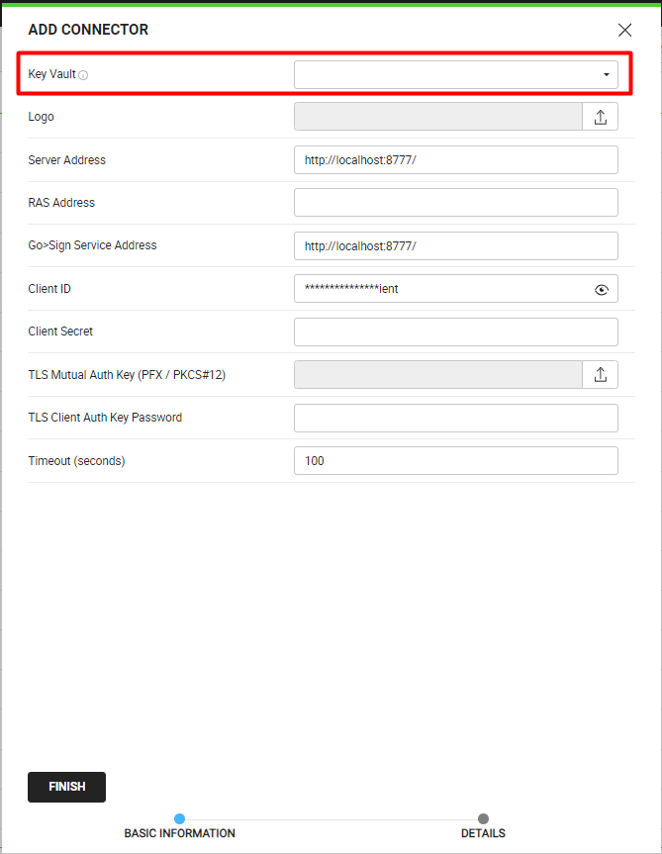
Task: Click the Logo upload icon
Action: 600,117
